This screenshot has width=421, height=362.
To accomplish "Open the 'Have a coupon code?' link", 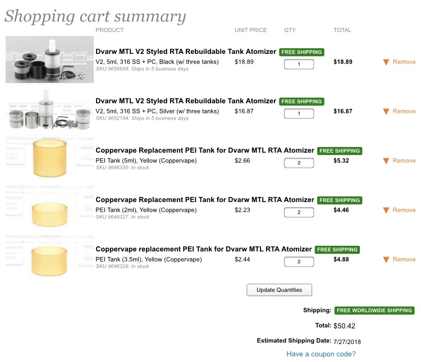I will pyautogui.click(x=321, y=354).
